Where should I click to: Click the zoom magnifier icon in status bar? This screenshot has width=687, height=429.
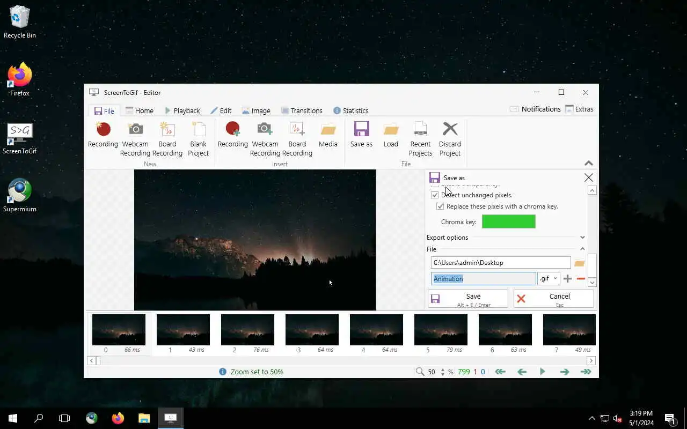coord(420,372)
